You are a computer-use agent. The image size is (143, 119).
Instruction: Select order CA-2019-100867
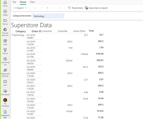click(x=31, y=37)
